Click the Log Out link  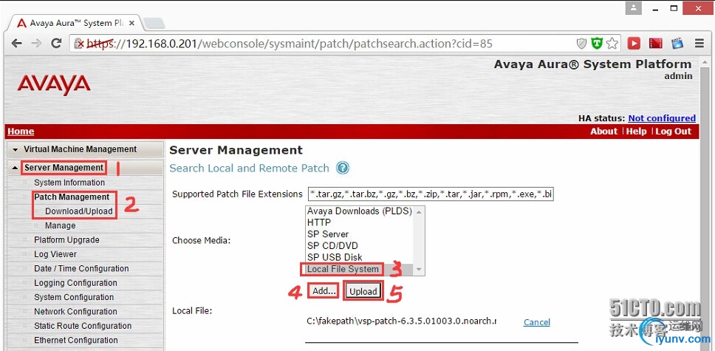point(674,132)
